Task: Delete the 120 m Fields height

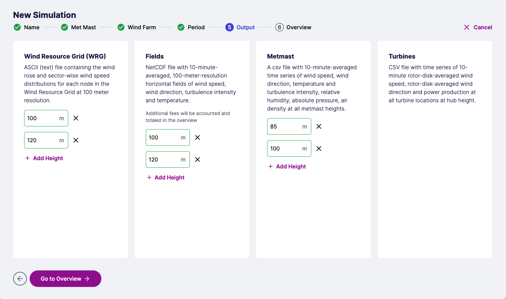Action: (x=198, y=159)
